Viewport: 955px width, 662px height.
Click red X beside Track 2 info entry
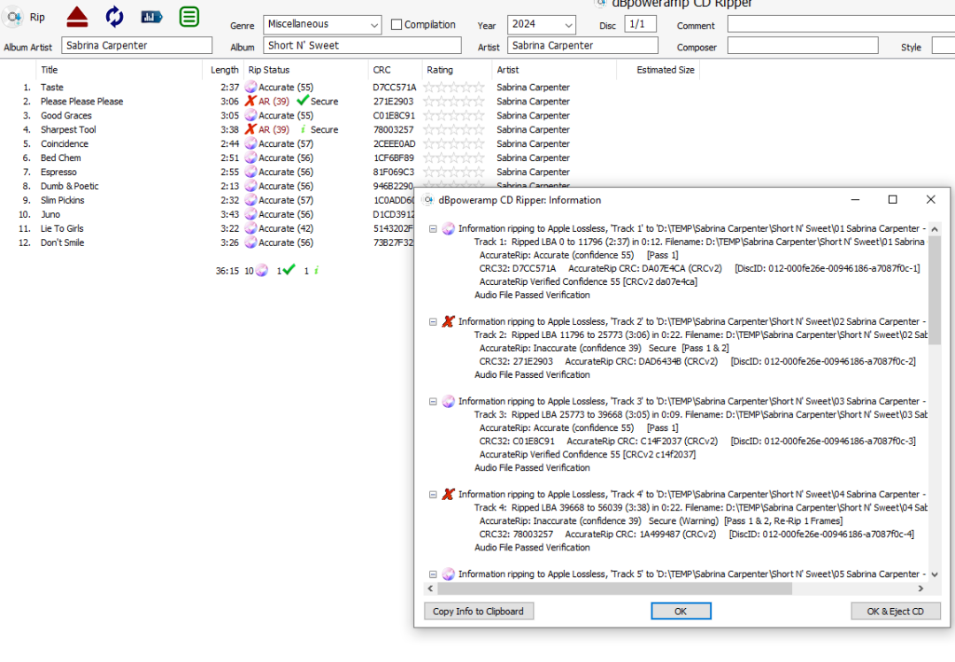coord(448,321)
